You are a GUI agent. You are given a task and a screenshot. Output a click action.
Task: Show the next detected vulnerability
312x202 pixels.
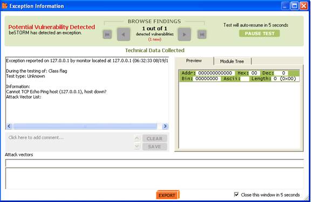(x=184, y=34)
